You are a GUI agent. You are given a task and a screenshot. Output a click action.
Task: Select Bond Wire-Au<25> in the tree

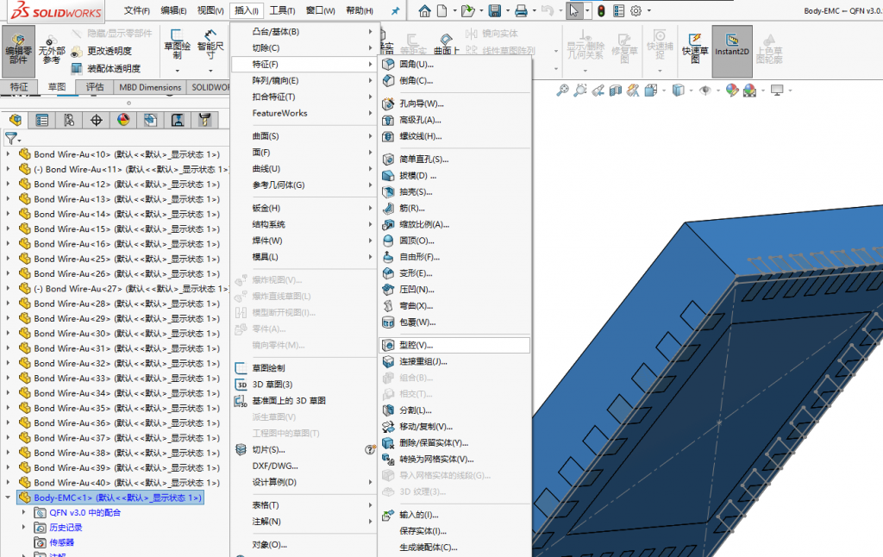click(127, 259)
